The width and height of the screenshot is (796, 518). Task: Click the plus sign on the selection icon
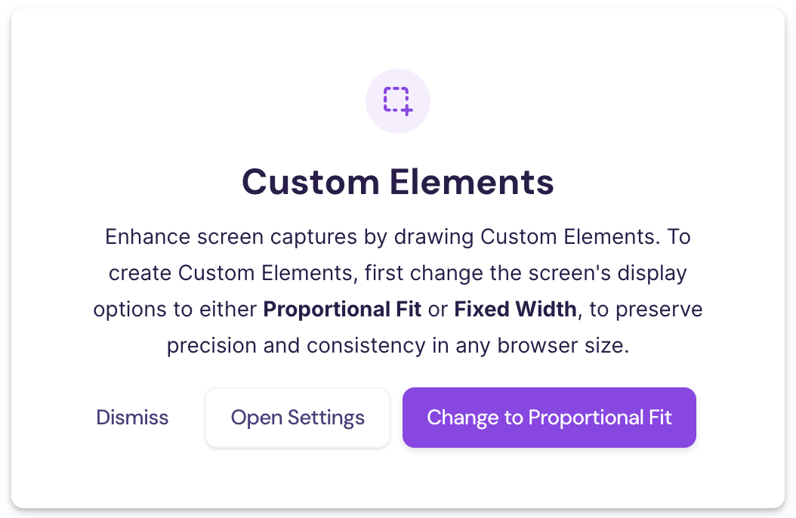pyautogui.click(x=407, y=110)
